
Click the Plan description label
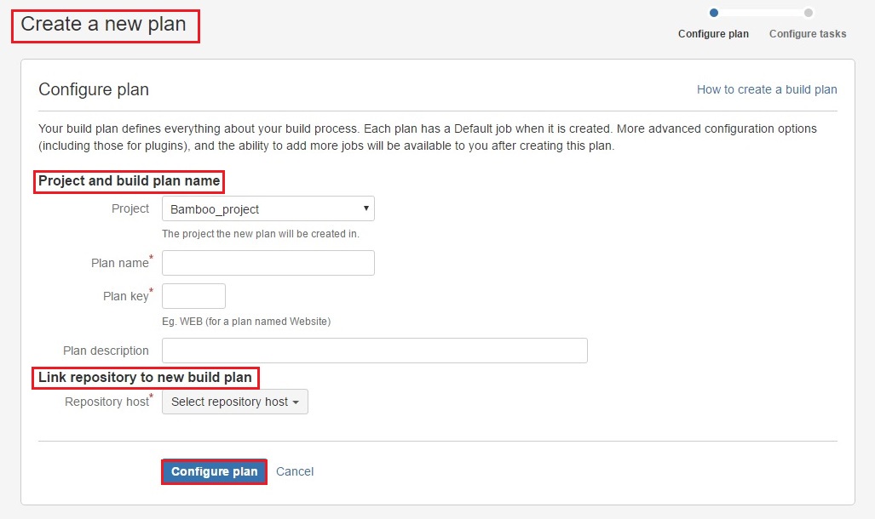coord(106,351)
